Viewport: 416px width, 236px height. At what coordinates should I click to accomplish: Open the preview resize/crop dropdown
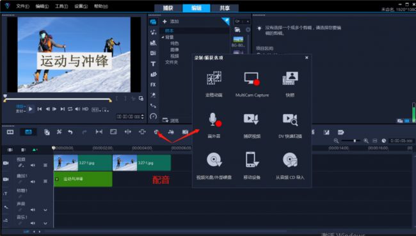coord(106,110)
